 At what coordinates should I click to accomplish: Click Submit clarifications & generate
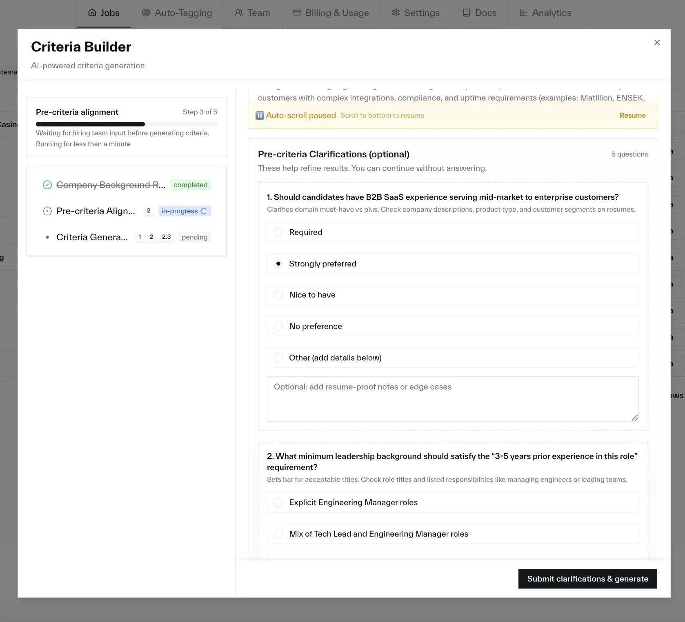click(587, 579)
